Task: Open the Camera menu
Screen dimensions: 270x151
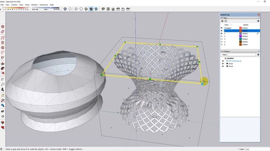Action: 14,5
